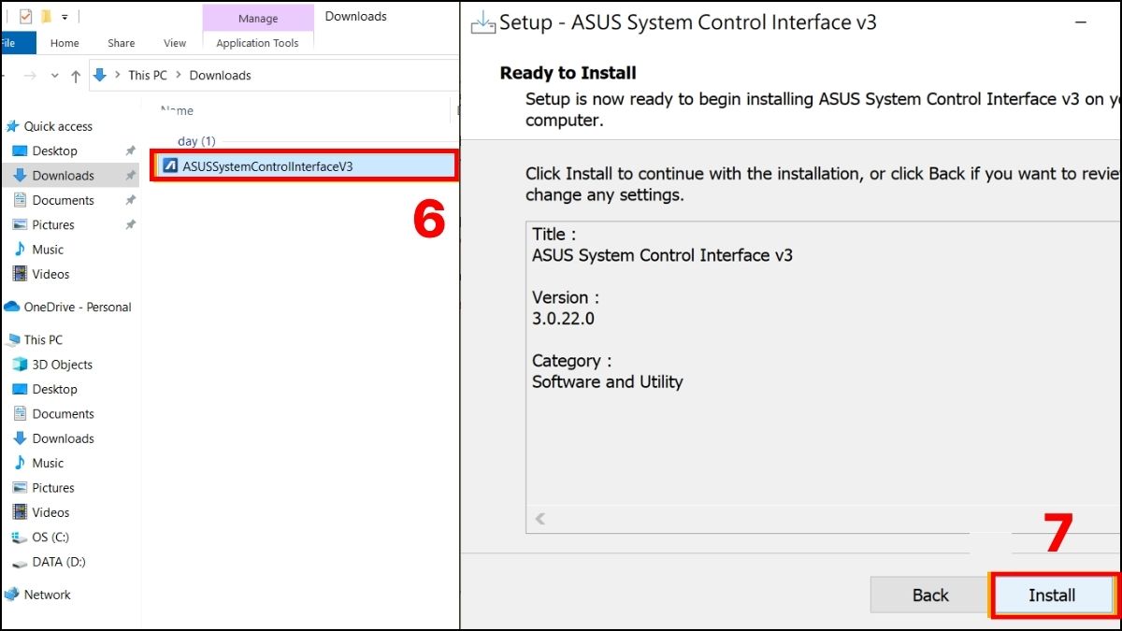
Task: Select OneDrive - Personal cloud item
Action: coord(67,307)
